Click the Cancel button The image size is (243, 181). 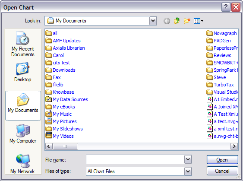coord(222,171)
